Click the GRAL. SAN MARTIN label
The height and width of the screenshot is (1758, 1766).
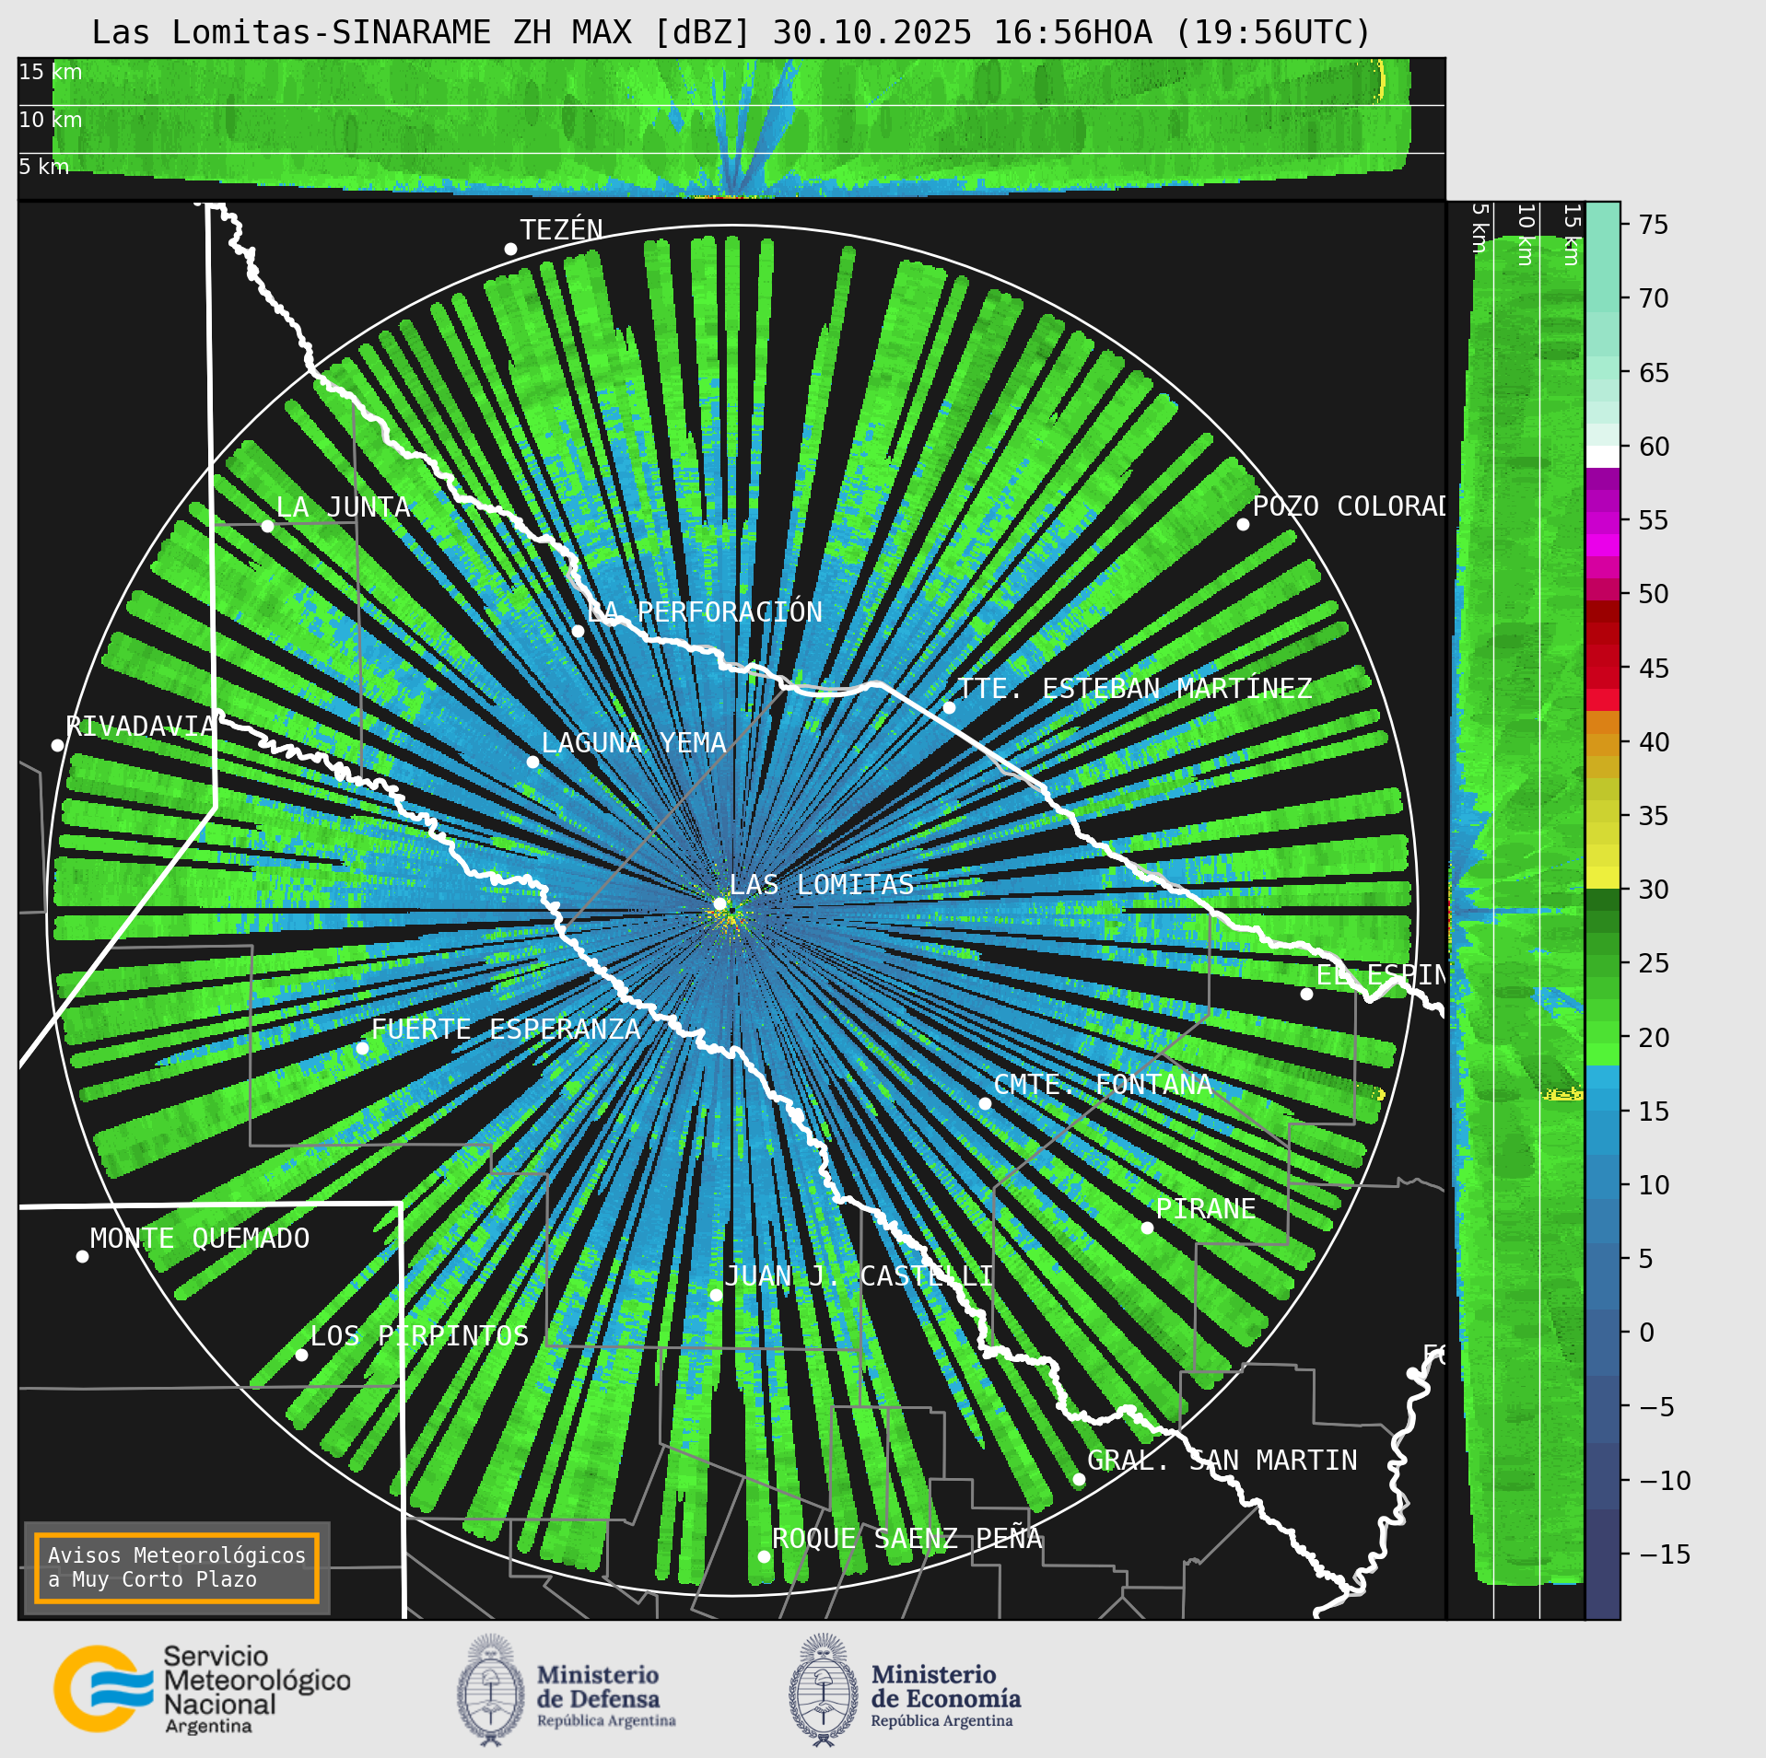tap(1222, 1461)
